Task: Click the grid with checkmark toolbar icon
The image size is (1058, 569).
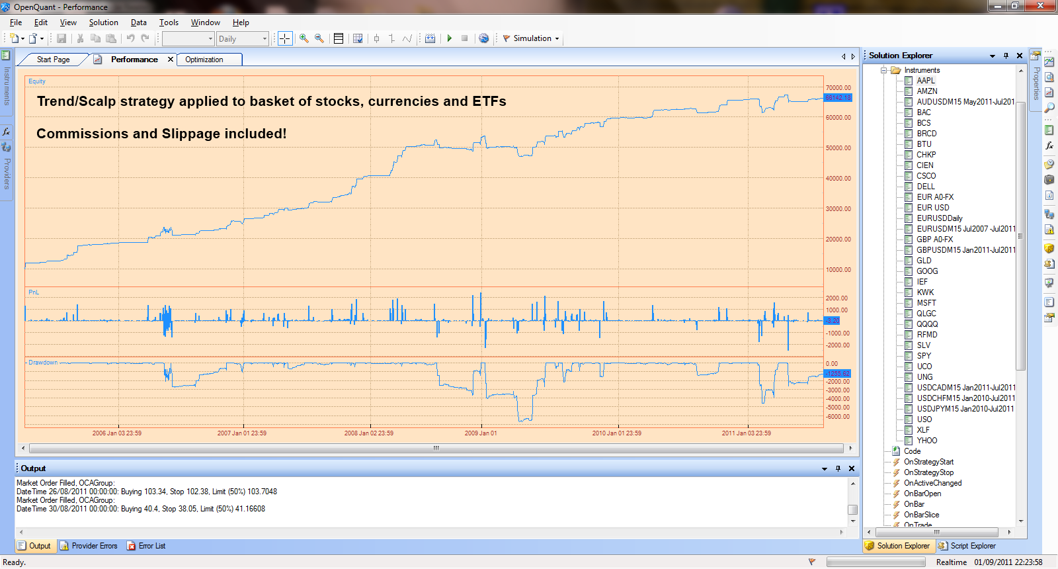Action: [358, 38]
